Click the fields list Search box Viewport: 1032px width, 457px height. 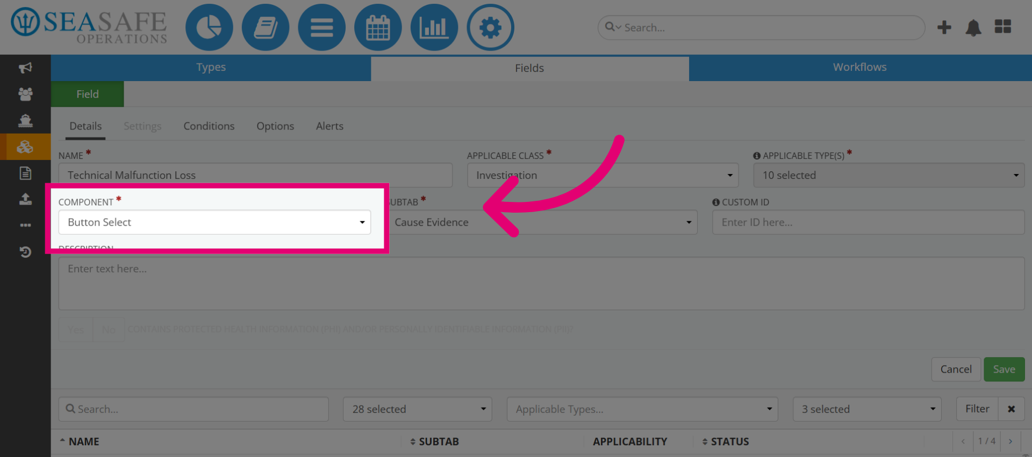[x=193, y=409]
